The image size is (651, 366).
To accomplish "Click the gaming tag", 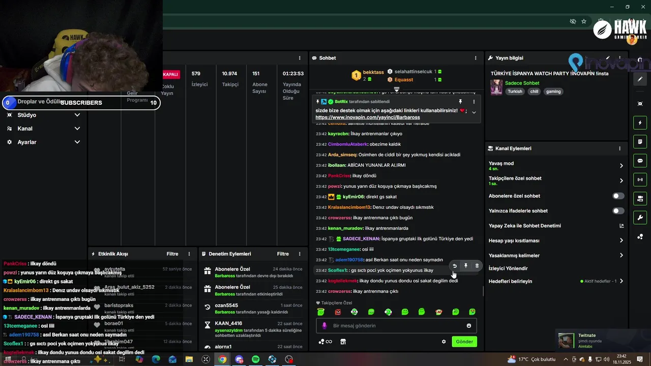I will 553,91.
